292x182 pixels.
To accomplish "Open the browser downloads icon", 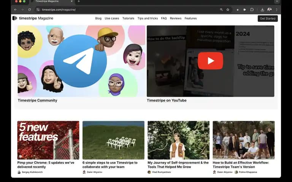I will point(262,9).
